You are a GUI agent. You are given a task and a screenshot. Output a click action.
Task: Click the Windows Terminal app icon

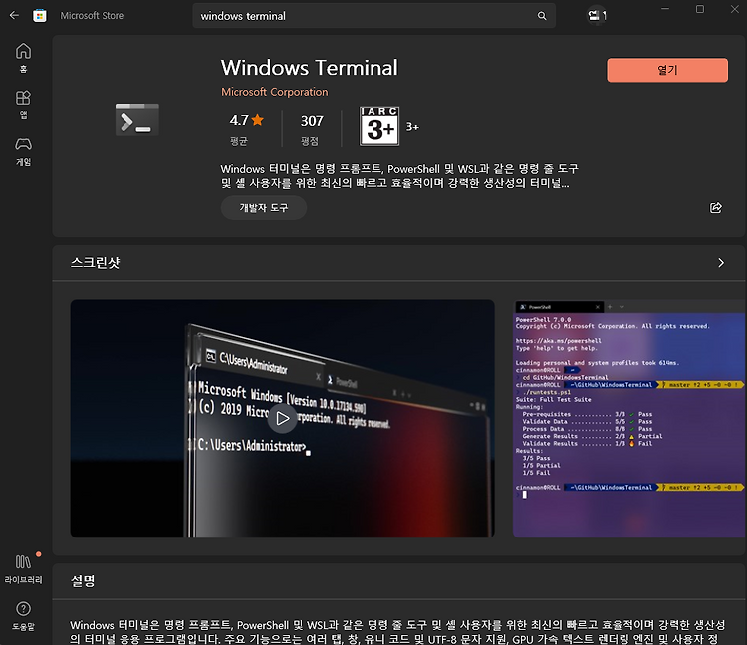click(137, 119)
